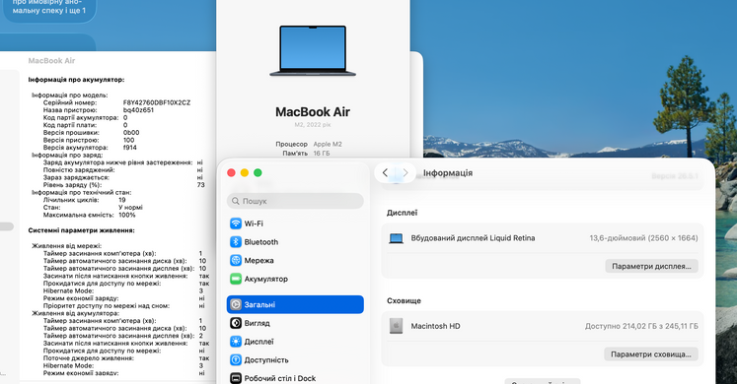Go forward with the right chevron
This screenshot has height=384, width=737.
(x=405, y=173)
